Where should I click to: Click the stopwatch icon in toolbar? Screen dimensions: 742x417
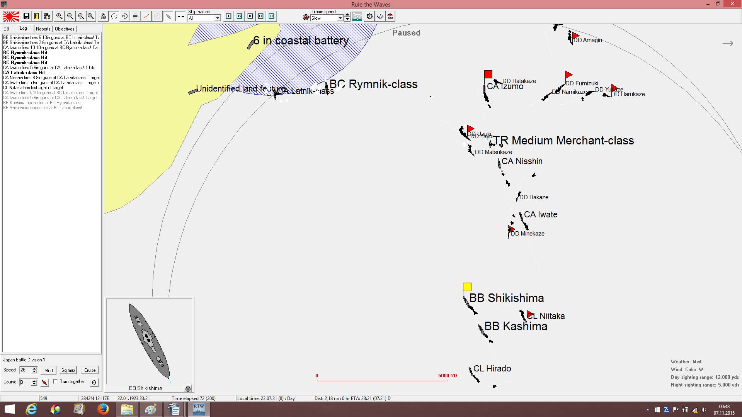370,16
